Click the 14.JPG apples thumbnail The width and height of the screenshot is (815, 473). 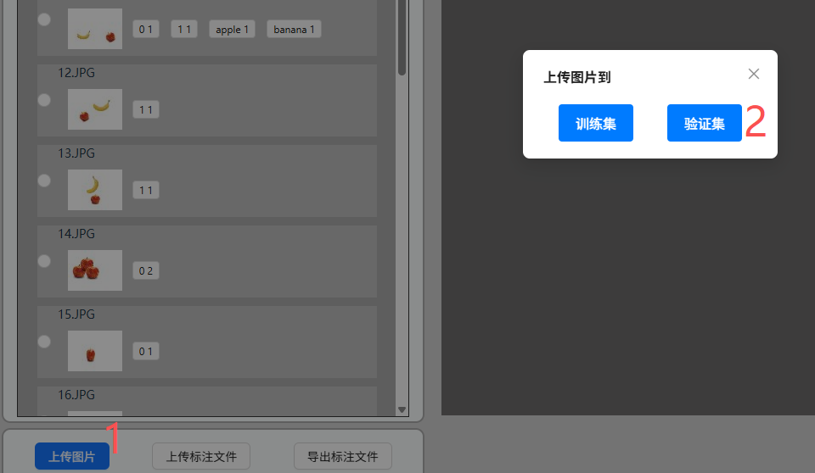[x=95, y=270]
